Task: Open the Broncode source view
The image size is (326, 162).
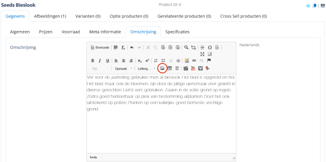Action: (100, 48)
